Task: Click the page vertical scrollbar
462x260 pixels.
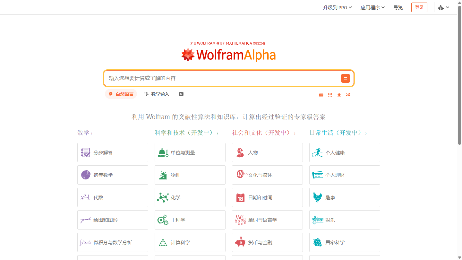Action: tap(459, 74)
